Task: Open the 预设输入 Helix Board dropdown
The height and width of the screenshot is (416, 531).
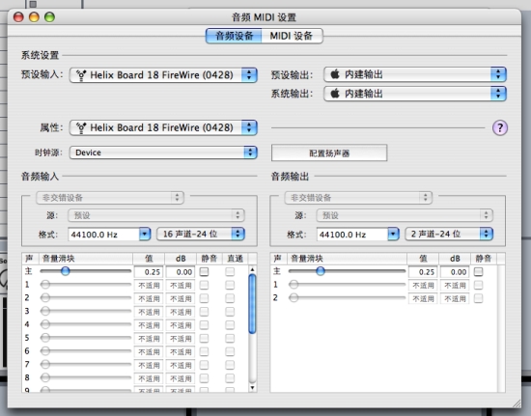Action: (163, 75)
